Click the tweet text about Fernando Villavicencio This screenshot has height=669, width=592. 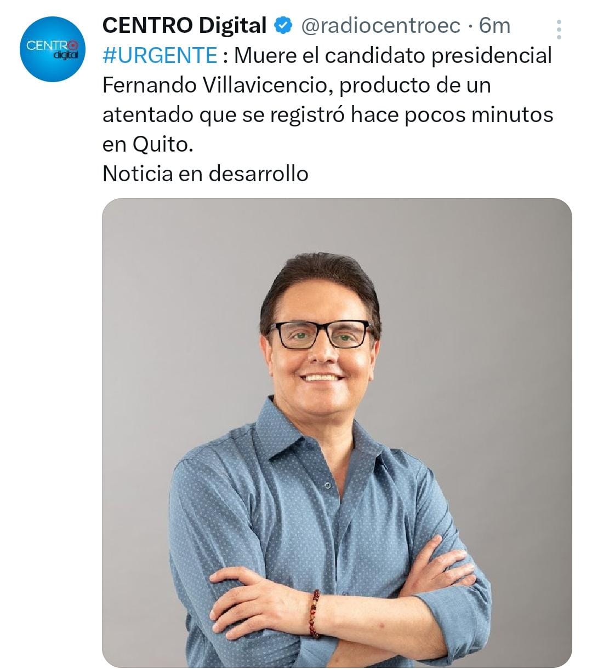pos(328,100)
